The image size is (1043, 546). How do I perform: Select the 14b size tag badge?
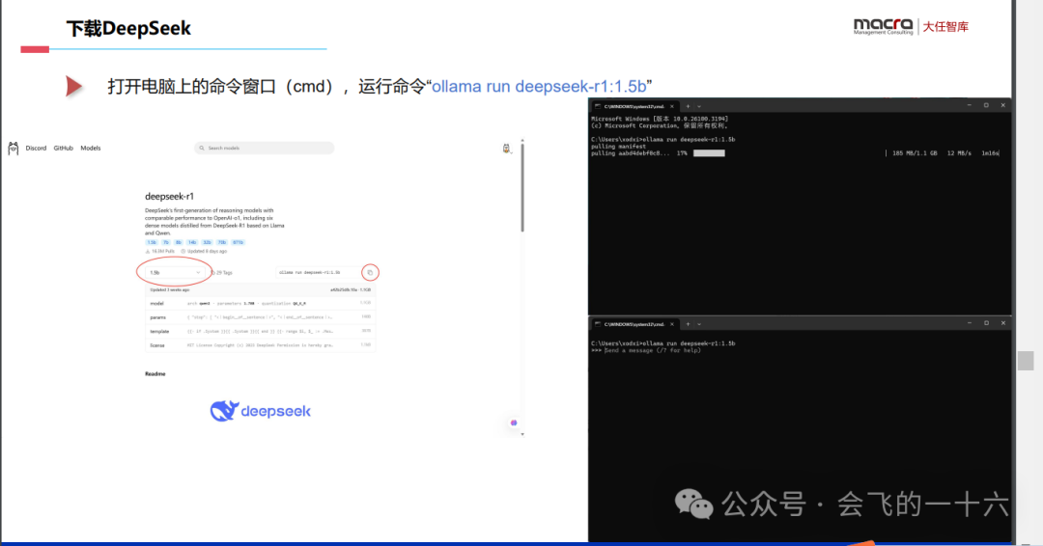(192, 242)
